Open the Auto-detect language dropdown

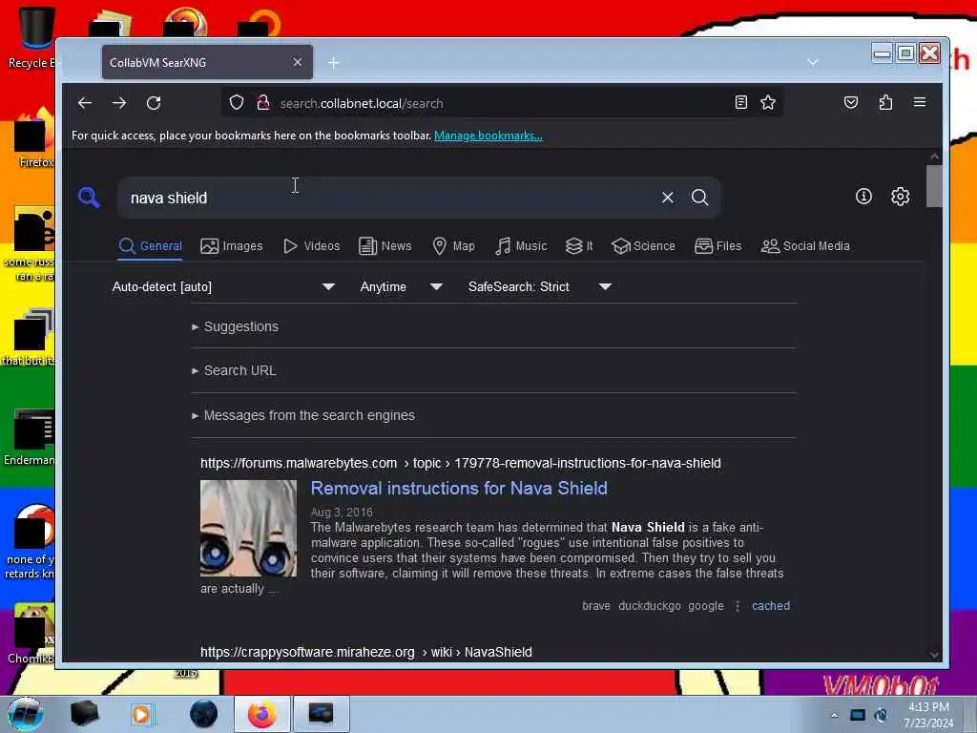tap(223, 286)
